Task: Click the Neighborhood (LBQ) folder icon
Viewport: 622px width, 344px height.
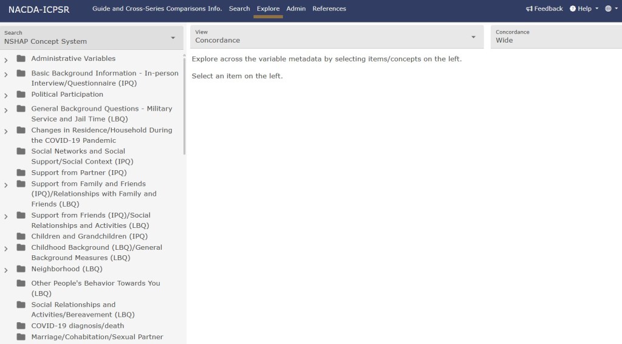Action: point(21,269)
